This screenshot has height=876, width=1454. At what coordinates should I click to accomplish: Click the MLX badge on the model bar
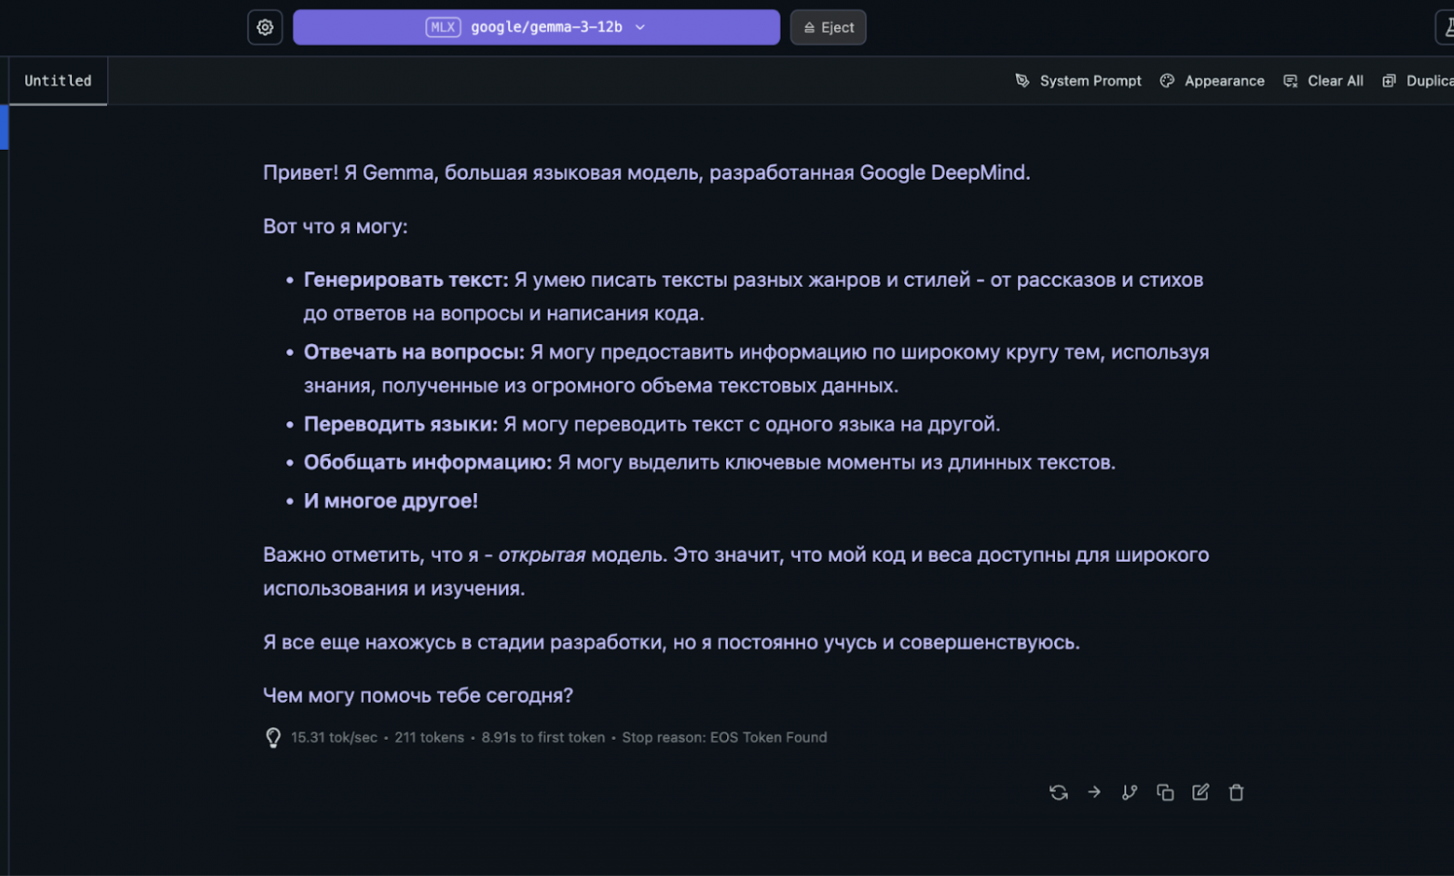pos(443,27)
